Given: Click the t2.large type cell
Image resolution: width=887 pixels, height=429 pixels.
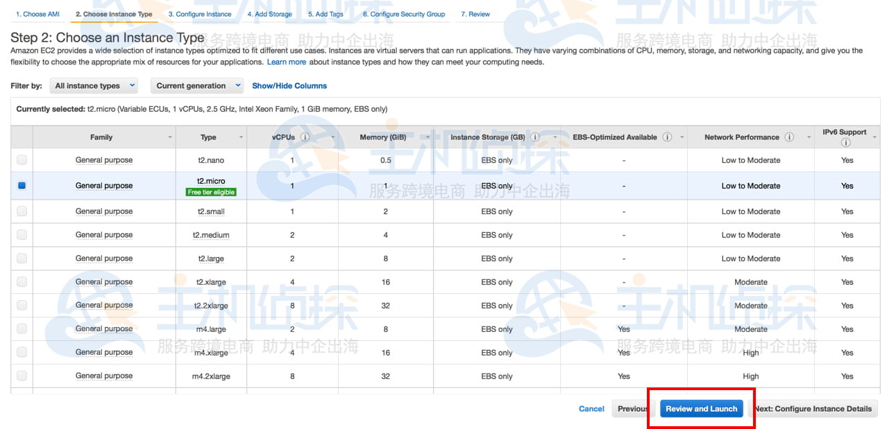Looking at the screenshot, I should coord(211,259).
